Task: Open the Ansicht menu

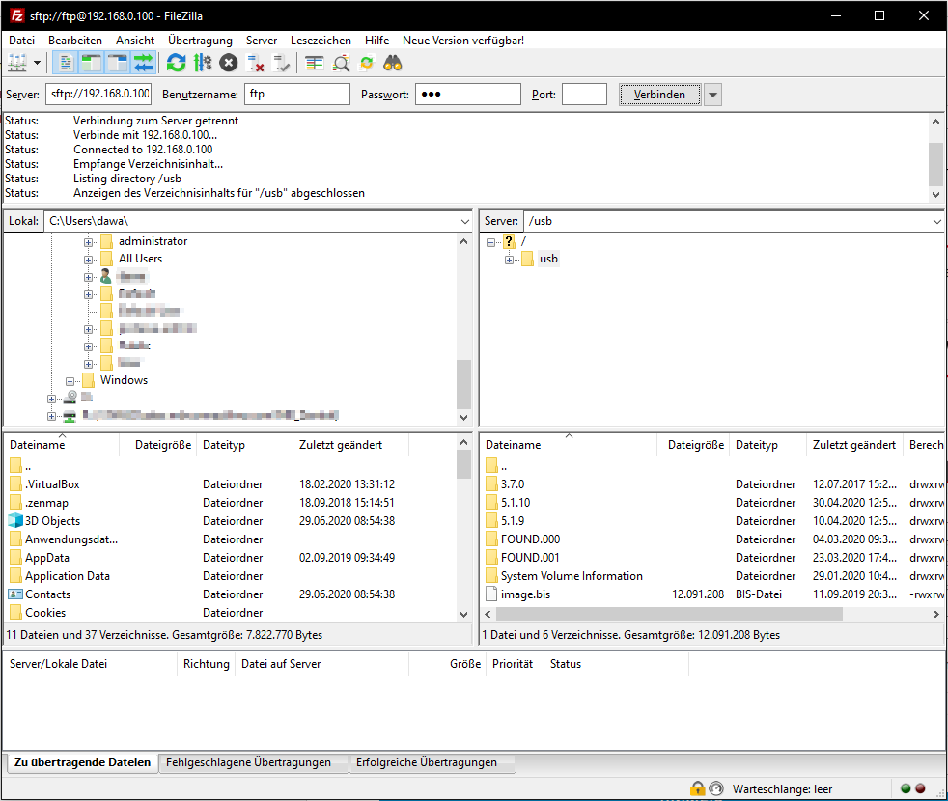Action: [135, 41]
